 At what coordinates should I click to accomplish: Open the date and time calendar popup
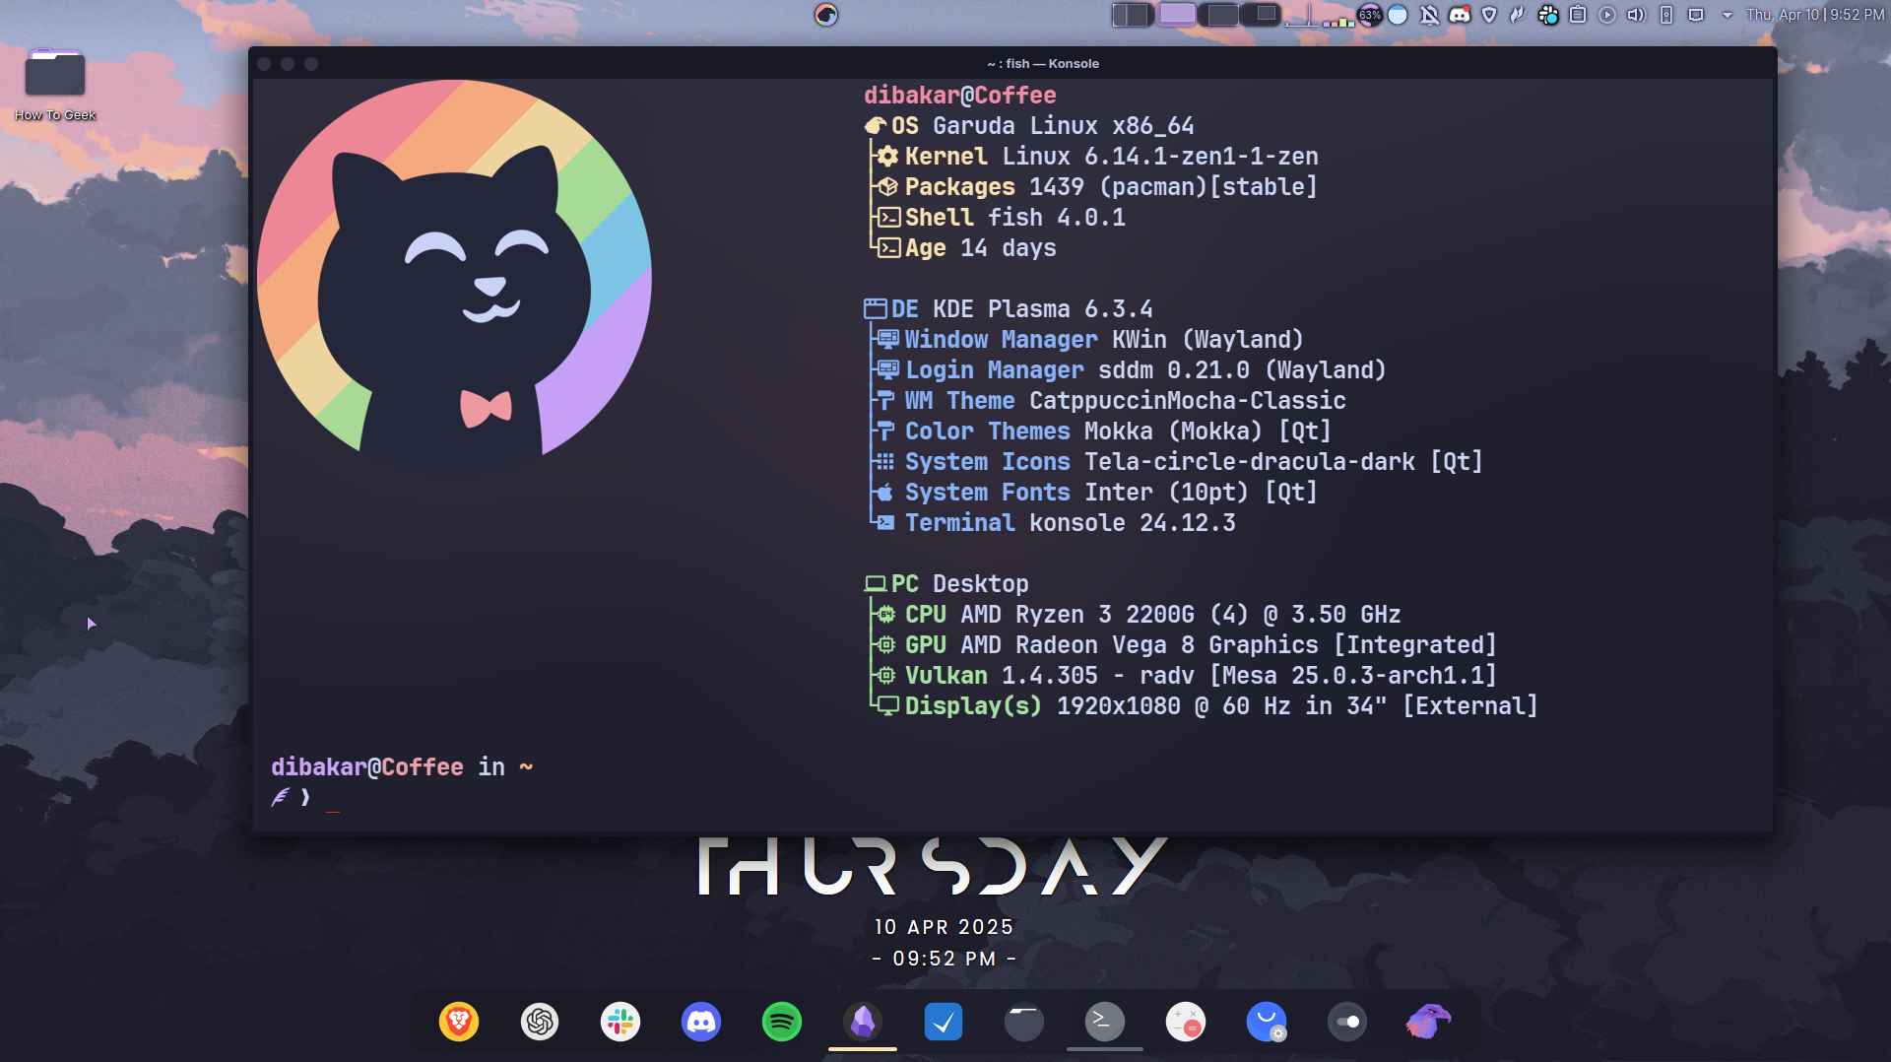1814,15
